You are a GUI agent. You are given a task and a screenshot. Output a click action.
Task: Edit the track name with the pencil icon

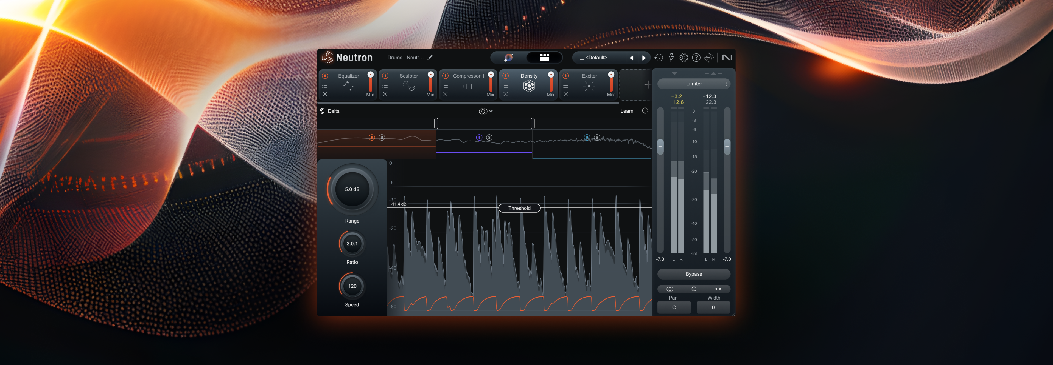pos(430,58)
